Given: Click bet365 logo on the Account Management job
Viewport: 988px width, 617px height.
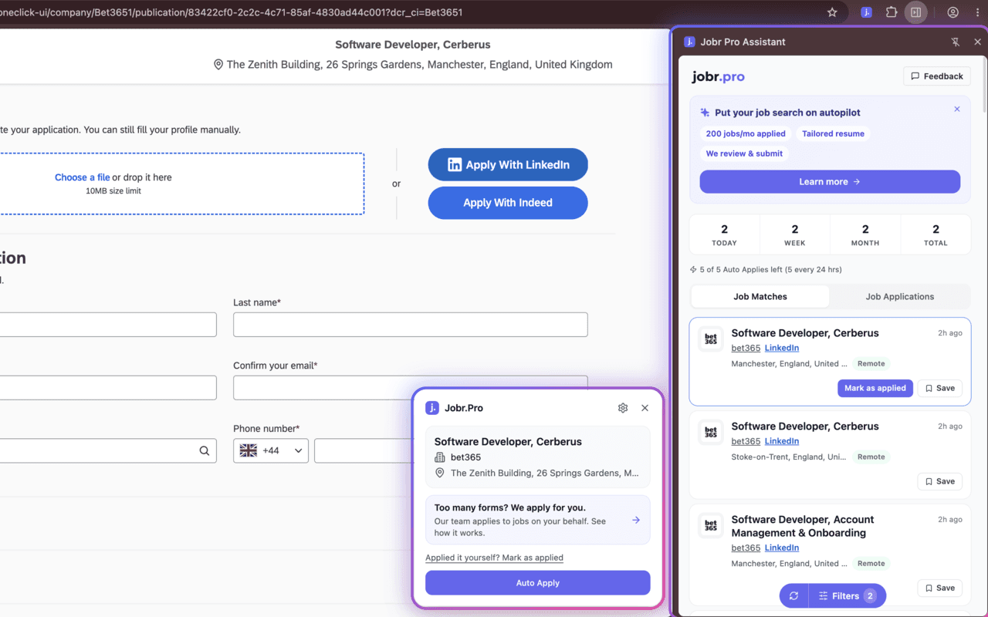Looking at the screenshot, I should click(711, 526).
